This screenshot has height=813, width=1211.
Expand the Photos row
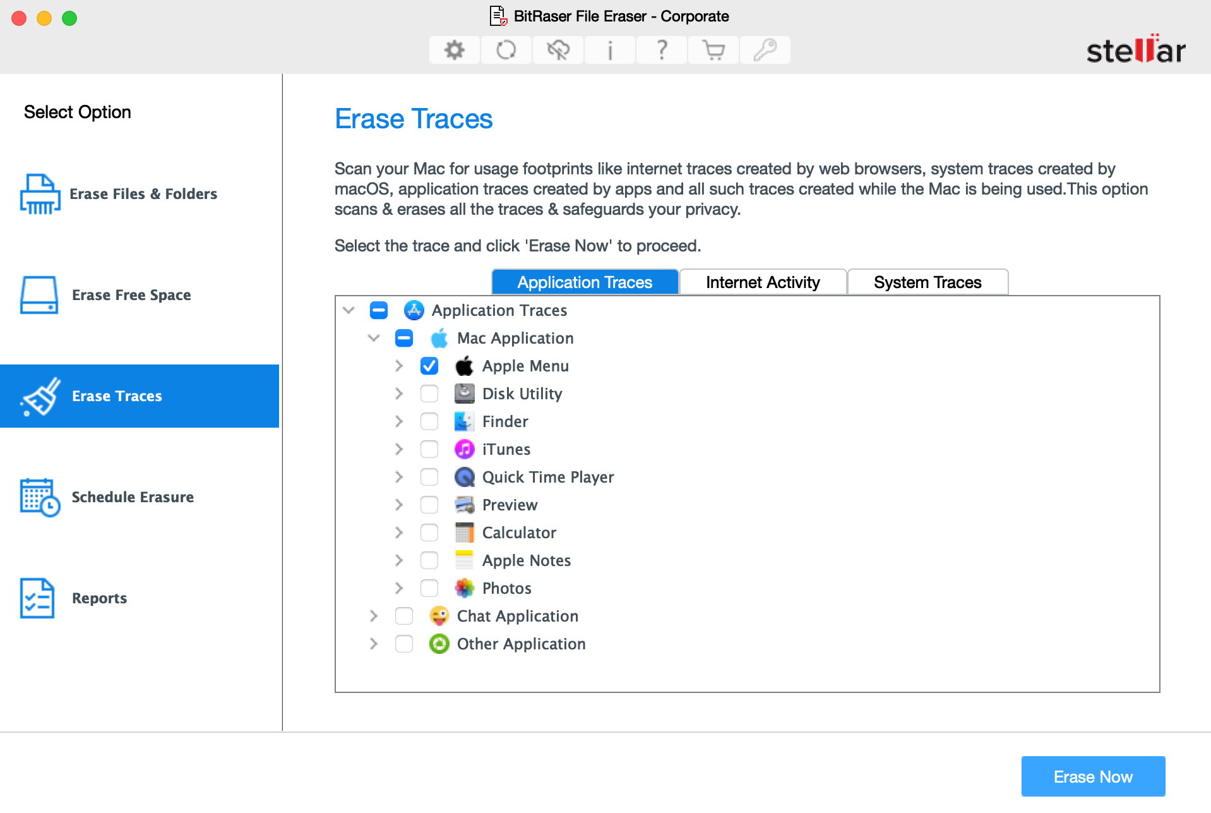pyautogui.click(x=398, y=588)
